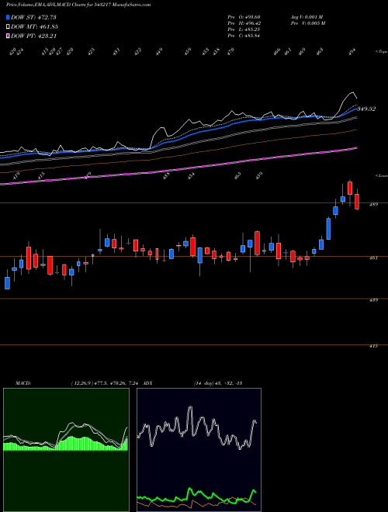Select the 'DOW MT: 461.85' legend text
The width and height of the screenshot is (388, 512).
click(35, 27)
